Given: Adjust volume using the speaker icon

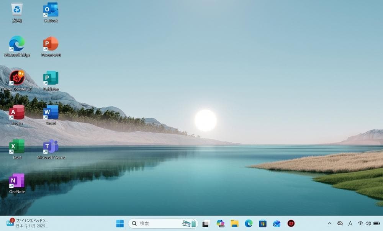Looking at the screenshot, I should [368, 223].
